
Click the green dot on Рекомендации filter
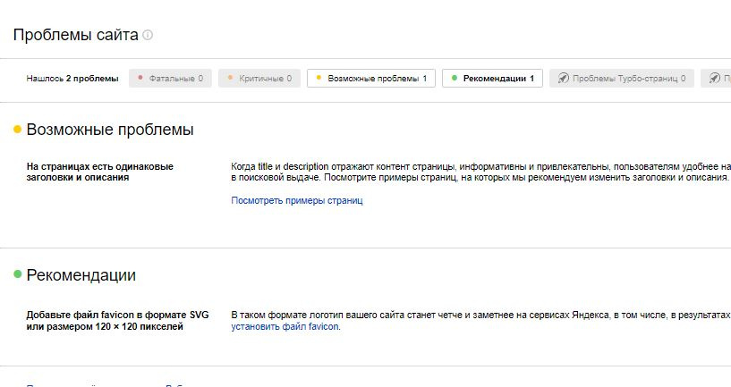coord(455,79)
